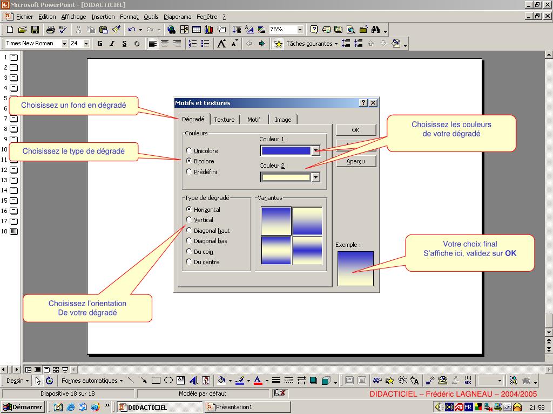Click DIDACTICIEL taskbar button
This screenshot has width=553, height=414.
point(159,407)
